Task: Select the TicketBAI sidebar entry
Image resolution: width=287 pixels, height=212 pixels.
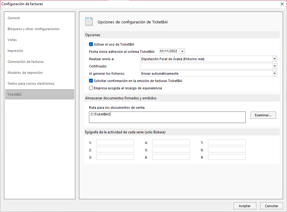Action: [39, 94]
